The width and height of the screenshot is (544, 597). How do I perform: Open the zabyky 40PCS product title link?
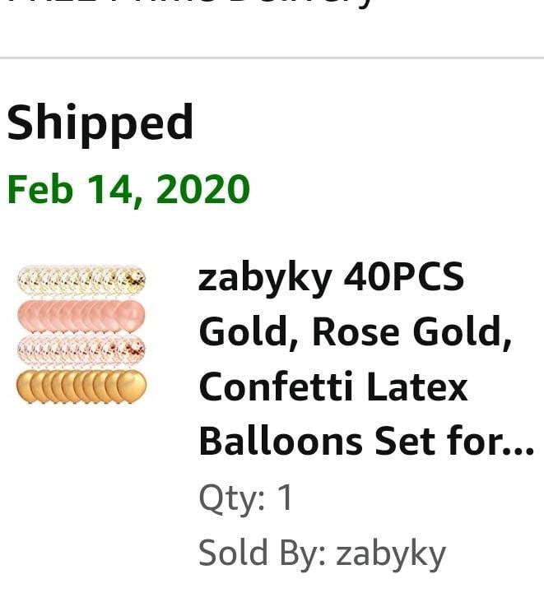pos(366,359)
